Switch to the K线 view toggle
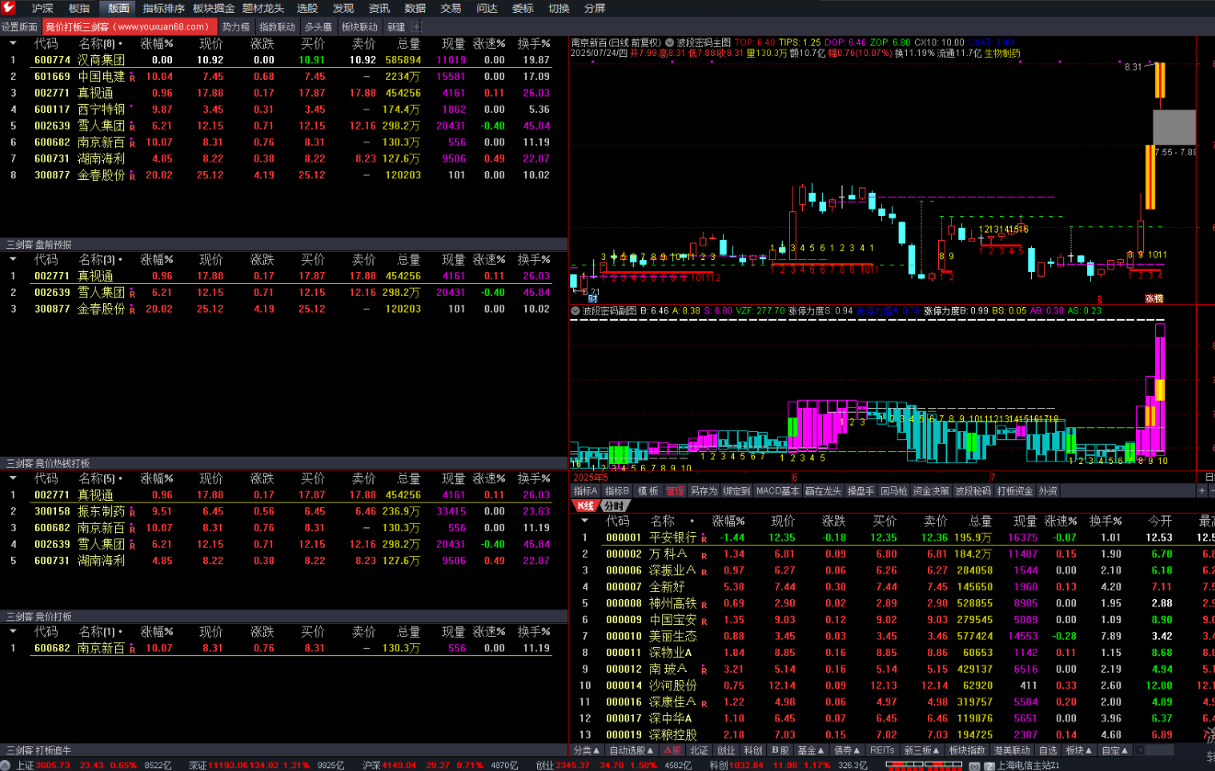Image resolution: width=1215 pixels, height=771 pixels. tap(585, 505)
